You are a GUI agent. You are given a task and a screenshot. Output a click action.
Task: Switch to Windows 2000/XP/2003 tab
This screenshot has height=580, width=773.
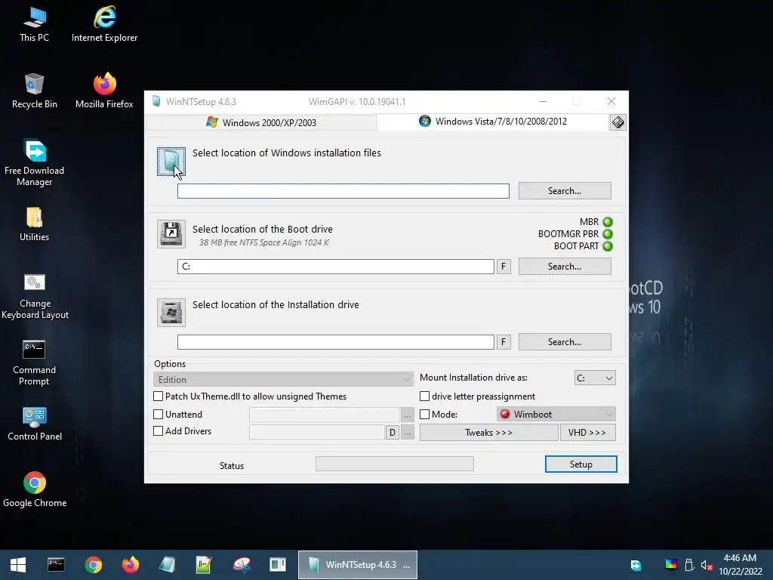click(261, 122)
